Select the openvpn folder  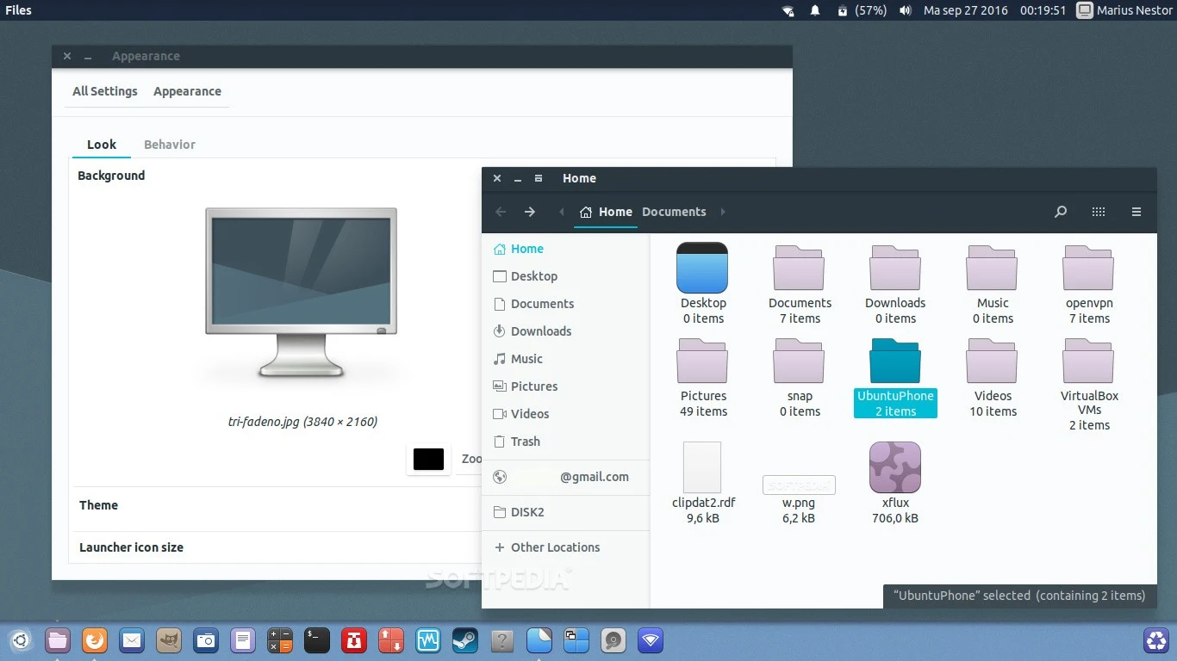click(x=1089, y=268)
